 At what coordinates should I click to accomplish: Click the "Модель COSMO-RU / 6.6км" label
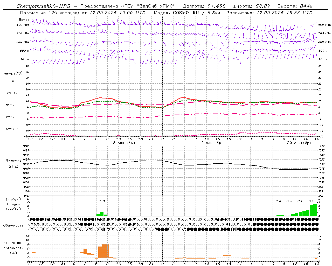pos(187,13)
